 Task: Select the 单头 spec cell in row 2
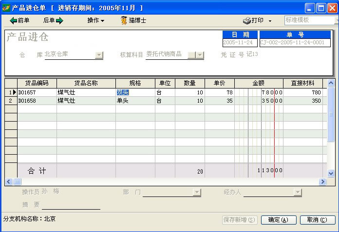(135, 101)
